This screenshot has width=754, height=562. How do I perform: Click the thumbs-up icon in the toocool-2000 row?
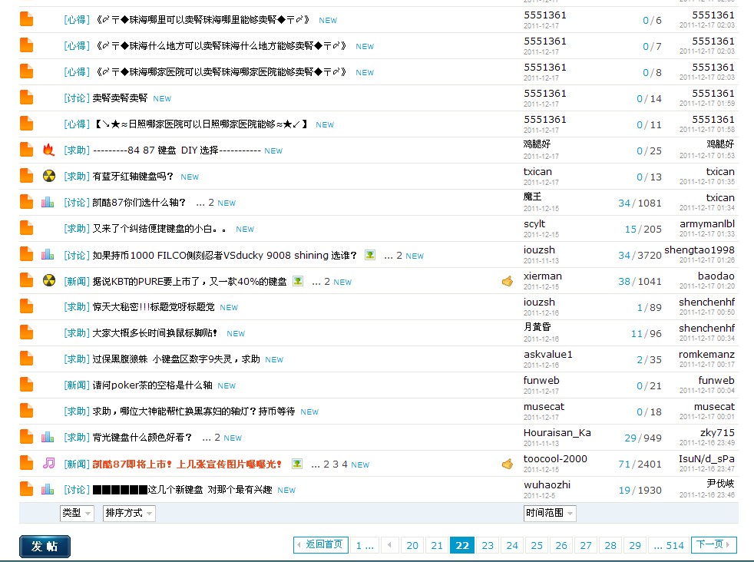click(x=507, y=464)
